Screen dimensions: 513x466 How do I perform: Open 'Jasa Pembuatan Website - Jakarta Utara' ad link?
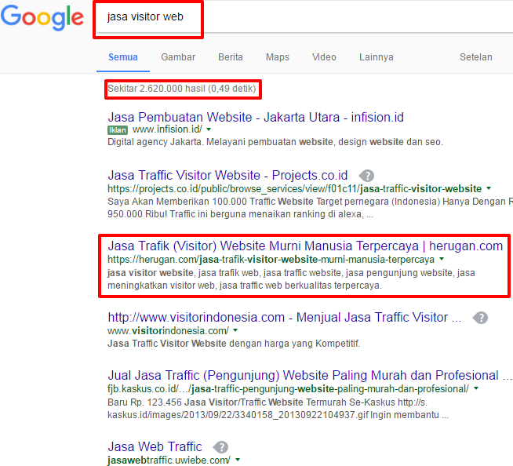(256, 117)
